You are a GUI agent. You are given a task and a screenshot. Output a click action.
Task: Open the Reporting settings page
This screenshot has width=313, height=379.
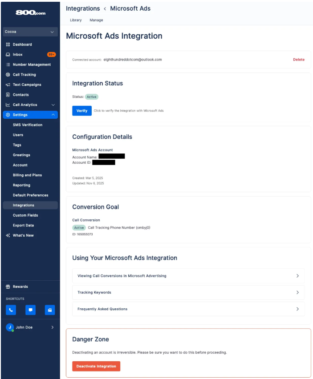point(21,185)
